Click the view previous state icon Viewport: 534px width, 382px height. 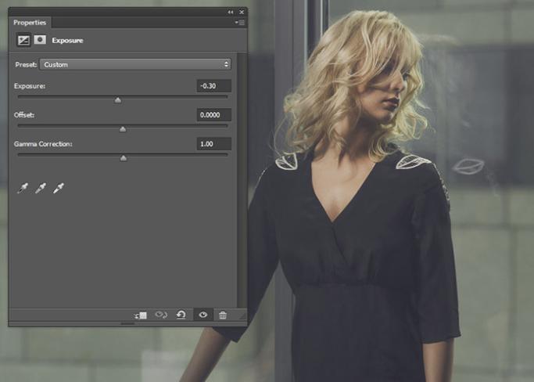coord(161,315)
